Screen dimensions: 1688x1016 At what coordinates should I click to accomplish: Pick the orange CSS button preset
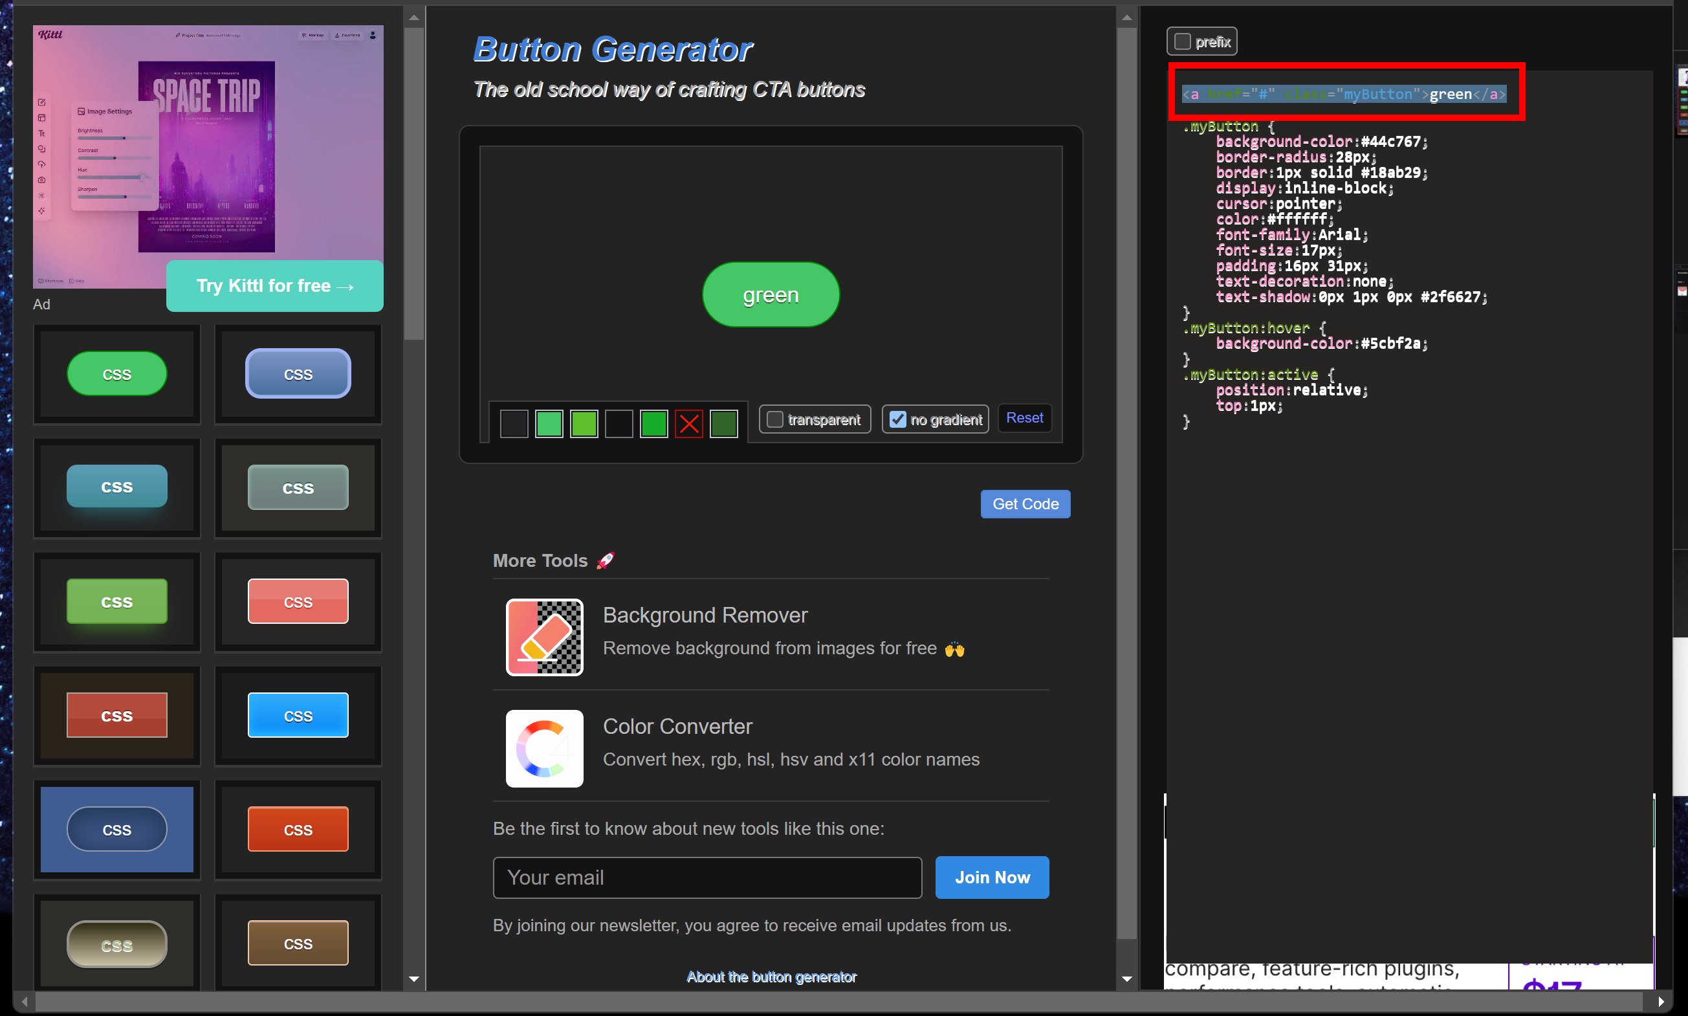[298, 829]
